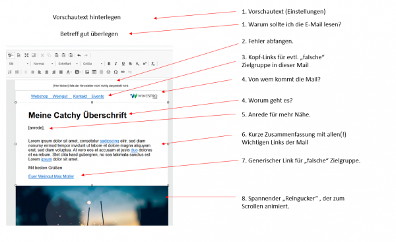The height and width of the screenshot is (242, 396).
Task: Insert a bulleted list
Action: pyautogui.click(x=17, y=72)
